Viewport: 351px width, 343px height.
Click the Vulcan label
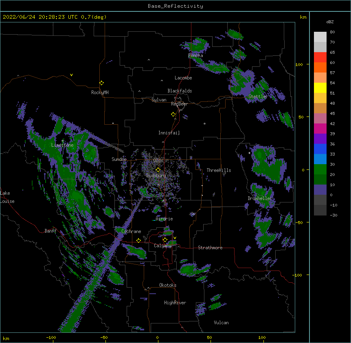click(221, 323)
